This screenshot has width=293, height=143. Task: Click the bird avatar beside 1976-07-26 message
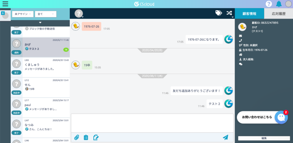(76, 26)
